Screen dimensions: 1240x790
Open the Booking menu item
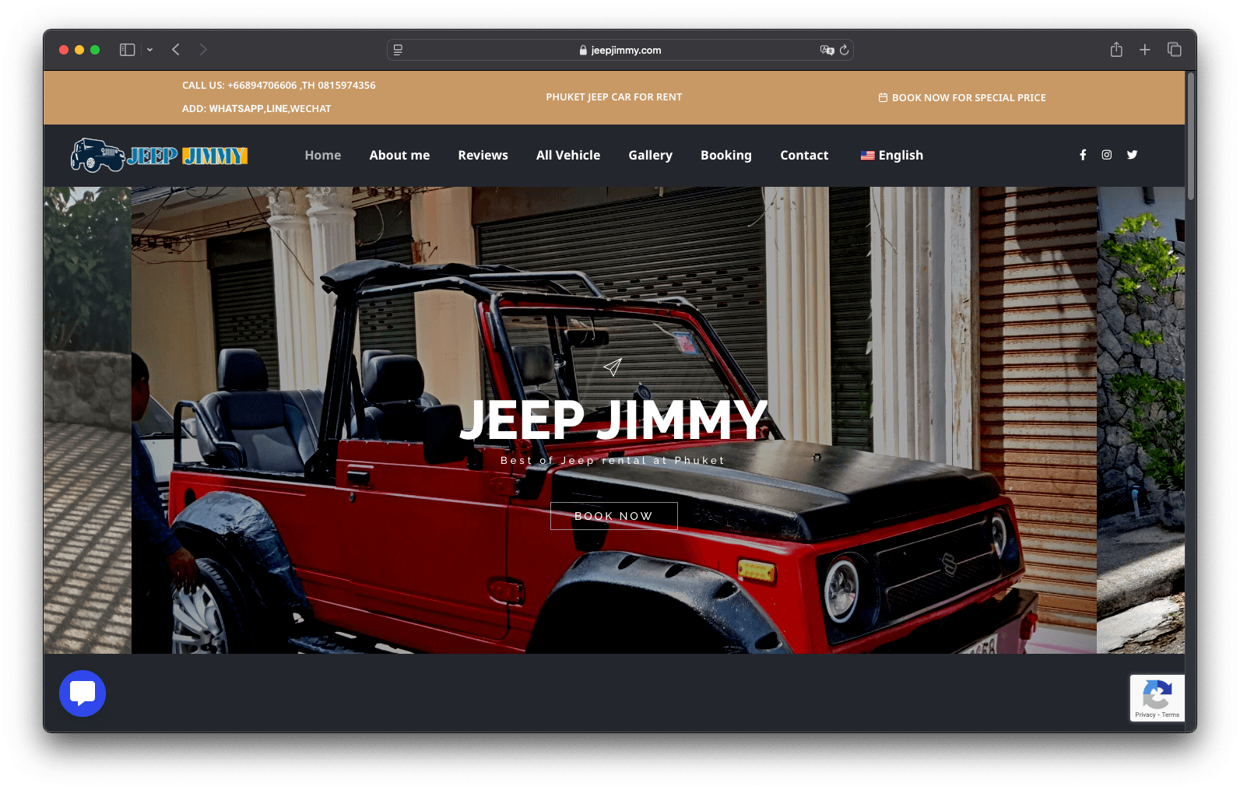[x=726, y=155]
